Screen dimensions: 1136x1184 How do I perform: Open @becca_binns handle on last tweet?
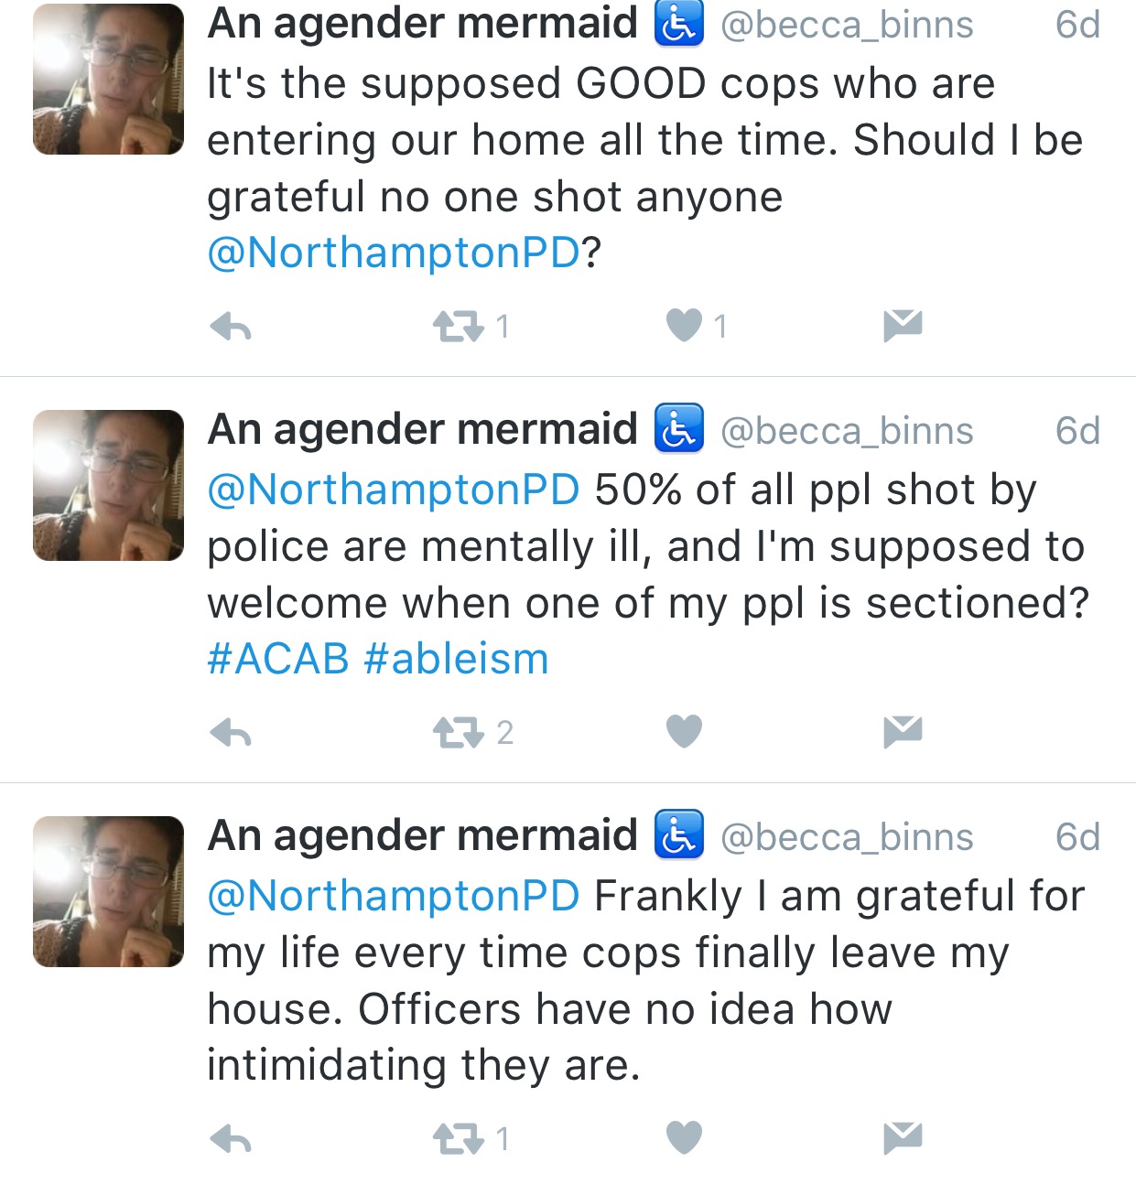(847, 837)
